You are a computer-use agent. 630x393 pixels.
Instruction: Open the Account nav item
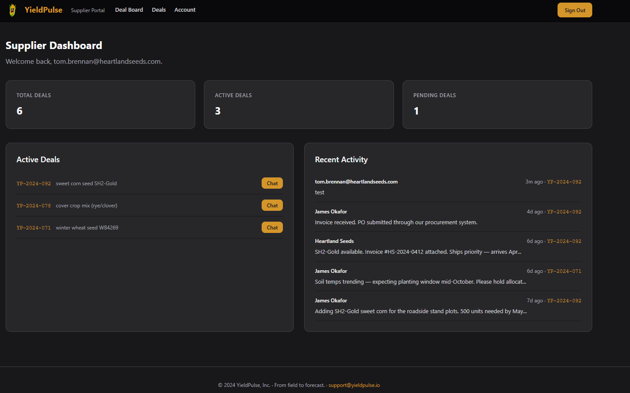(185, 10)
